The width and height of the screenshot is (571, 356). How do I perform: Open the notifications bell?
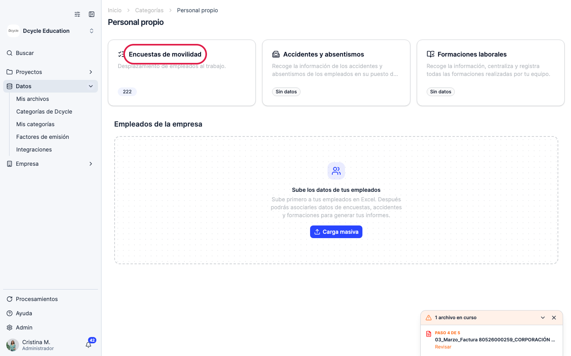coord(88,345)
